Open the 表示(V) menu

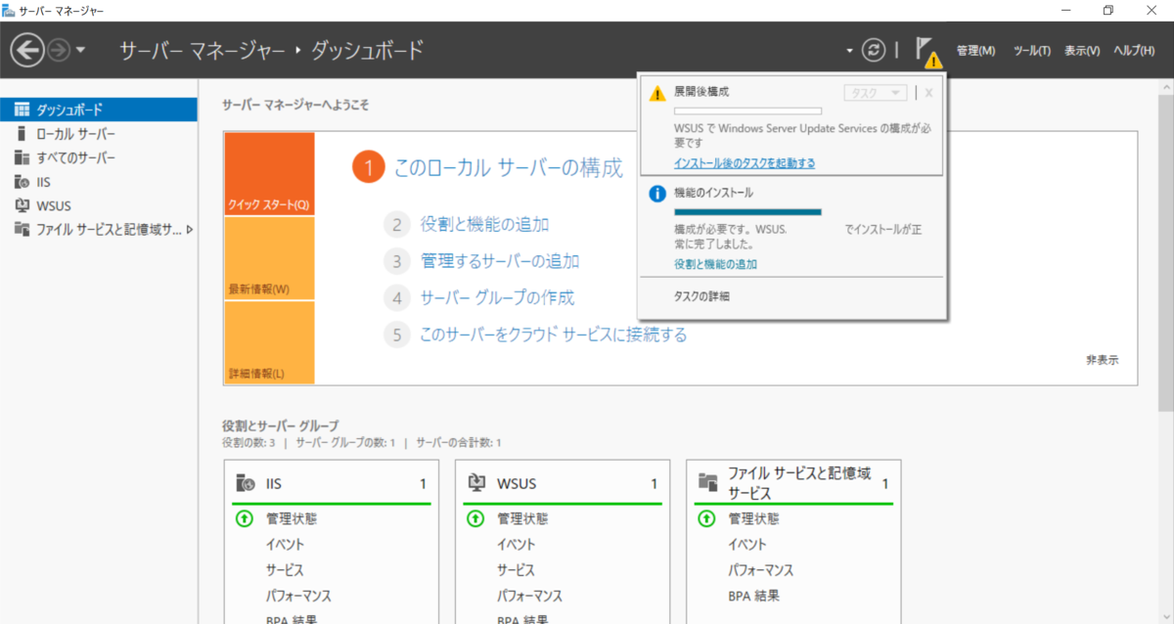[x=1082, y=51]
